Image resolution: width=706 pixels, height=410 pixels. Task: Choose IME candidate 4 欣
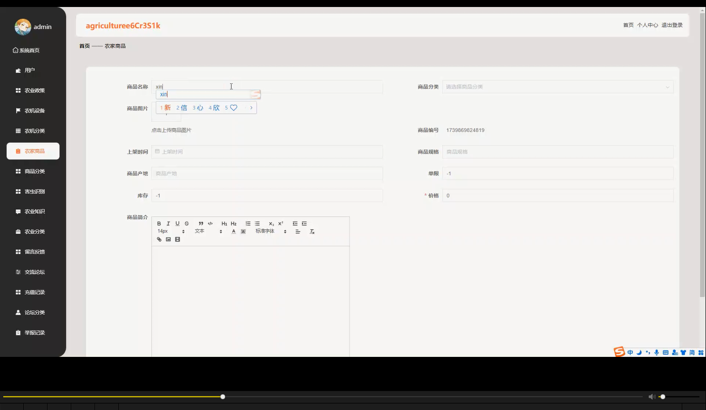[x=214, y=108]
